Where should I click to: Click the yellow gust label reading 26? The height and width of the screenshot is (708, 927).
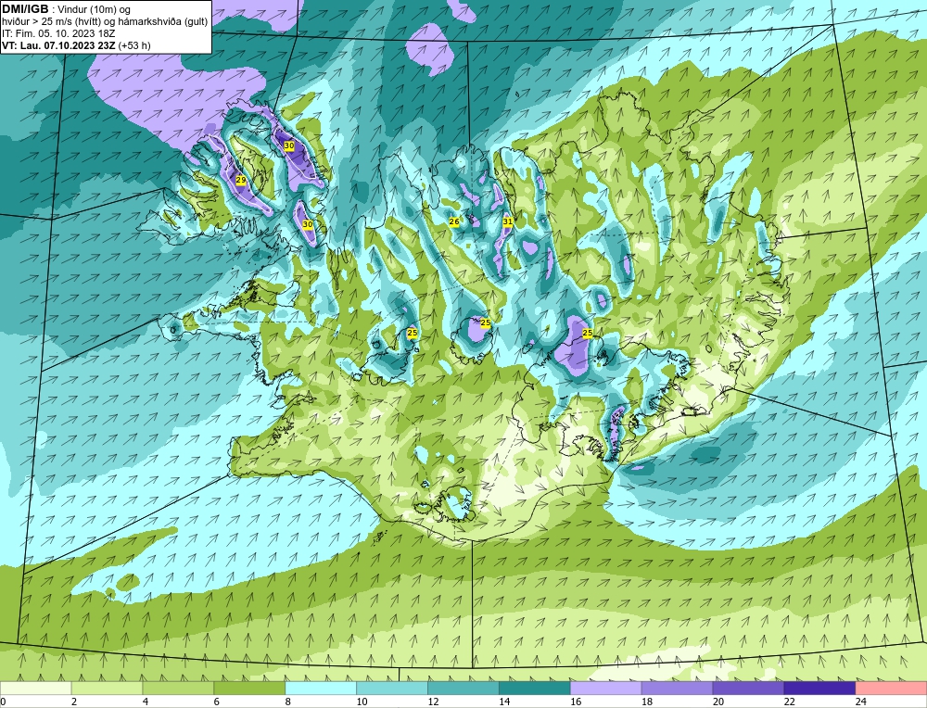tap(454, 221)
